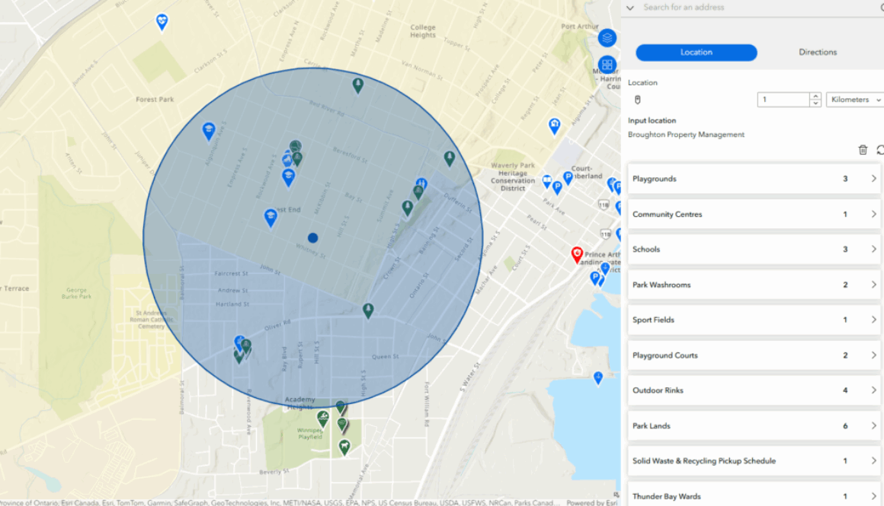Click the red pin marker near Prince Arthur
The image size is (884, 506).
click(577, 254)
